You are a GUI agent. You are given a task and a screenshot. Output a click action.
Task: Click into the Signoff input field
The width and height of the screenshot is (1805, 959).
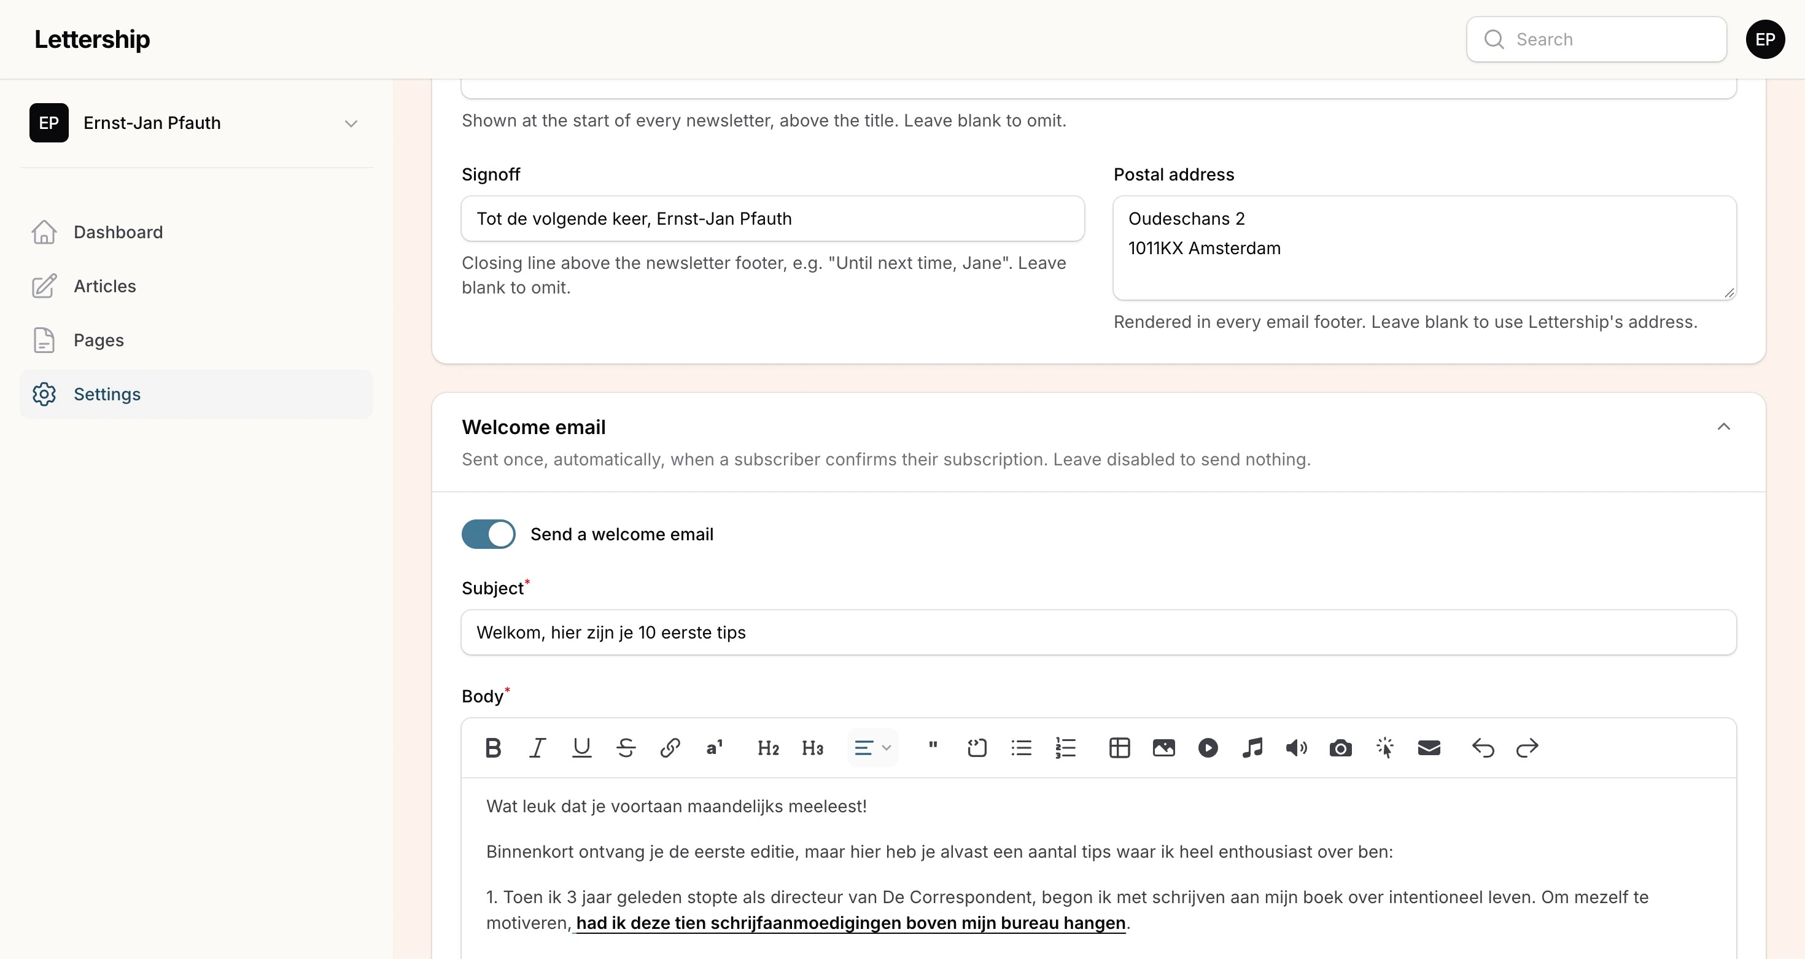click(773, 219)
